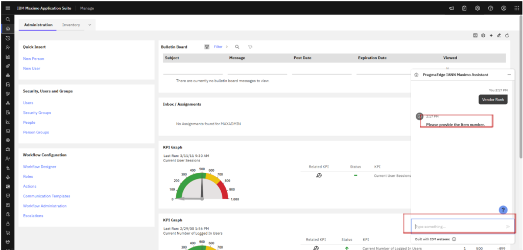Click the Vendor Rank chat message bubble
The width and height of the screenshot is (523, 250).
coord(493,100)
